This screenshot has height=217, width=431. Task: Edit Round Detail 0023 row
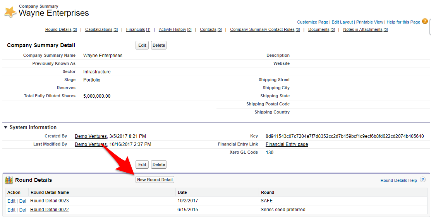tap(11, 201)
